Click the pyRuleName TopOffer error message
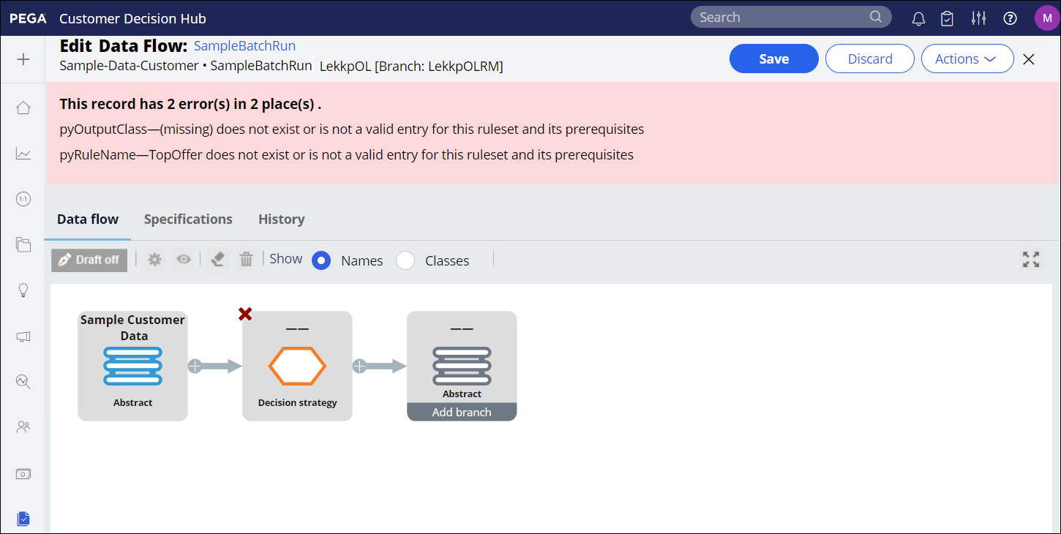Image resolution: width=1061 pixels, height=534 pixels. pyautogui.click(x=347, y=154)
